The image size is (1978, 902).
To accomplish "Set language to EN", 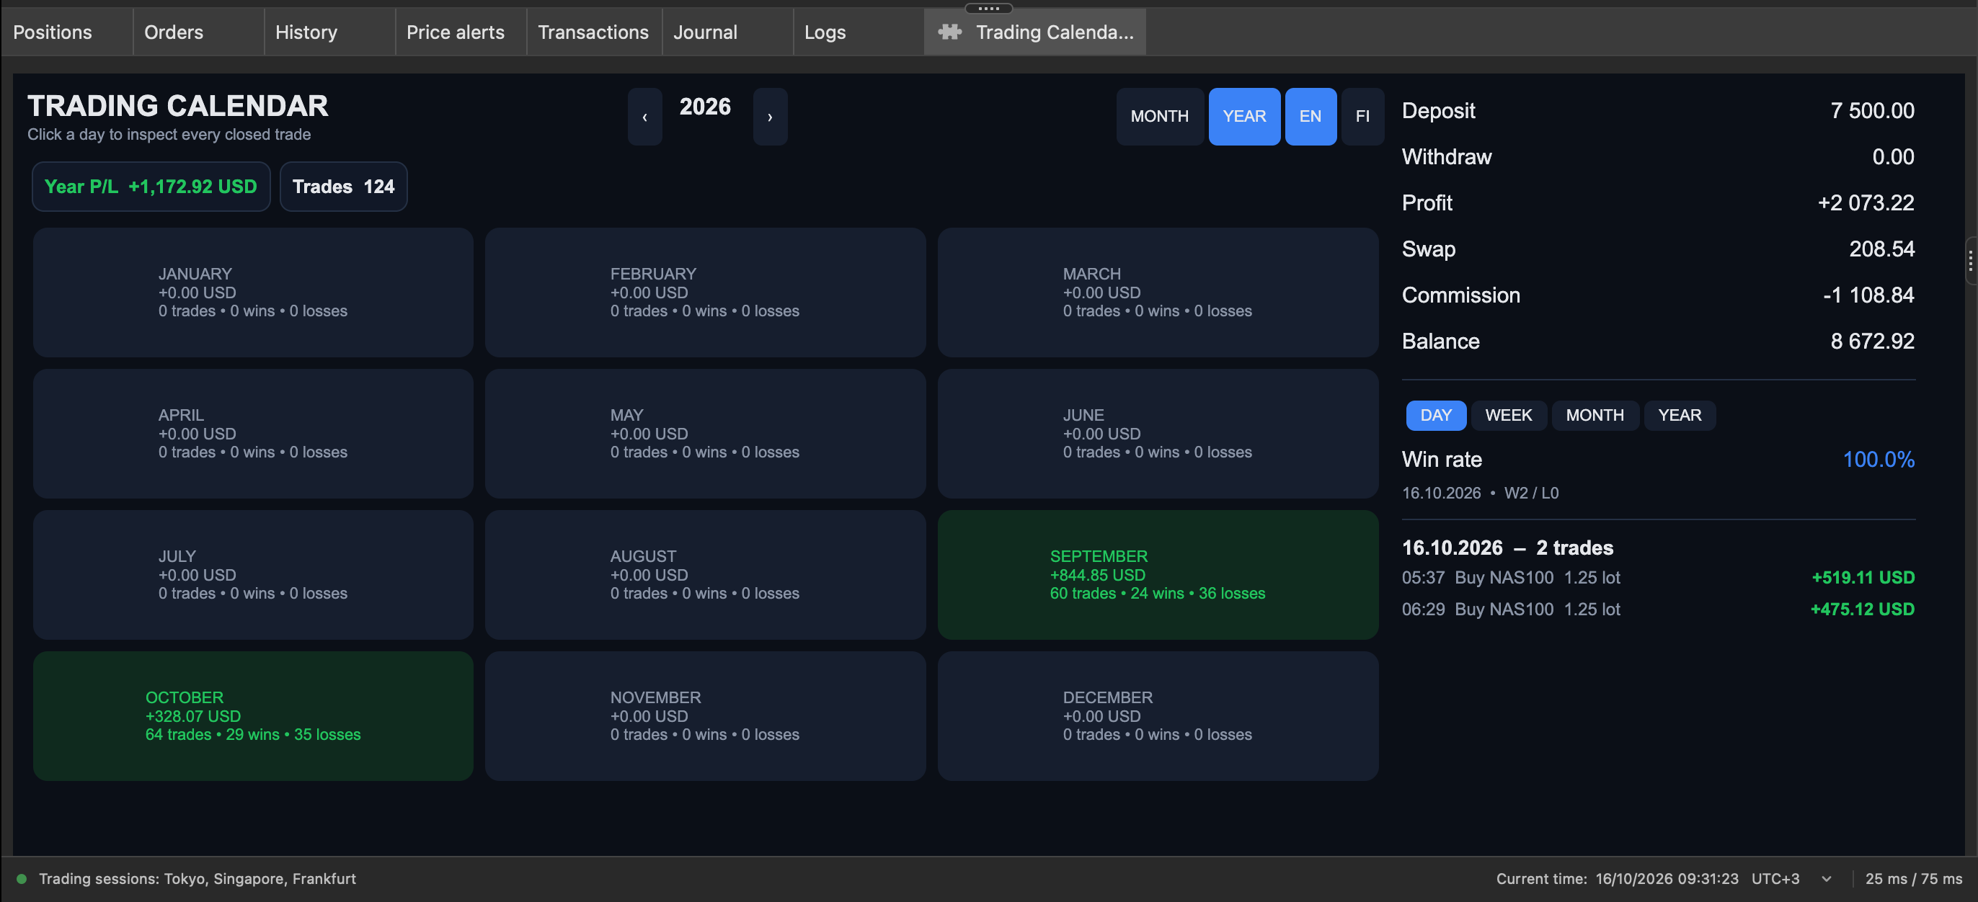I will pyautogui.click(x=1310, y=117).
